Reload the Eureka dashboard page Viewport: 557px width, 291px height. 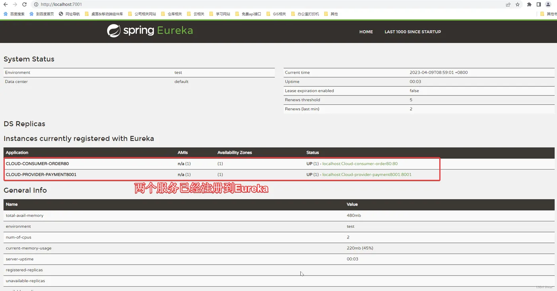pyautogui.click(x=25, y=4)
